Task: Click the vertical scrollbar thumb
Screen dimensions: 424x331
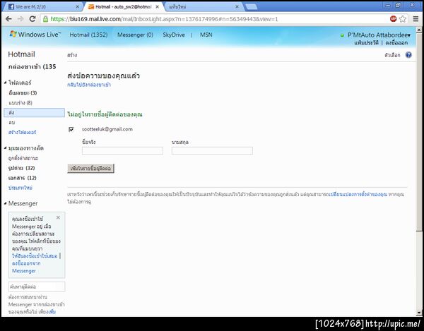Action: click(419, 132)
